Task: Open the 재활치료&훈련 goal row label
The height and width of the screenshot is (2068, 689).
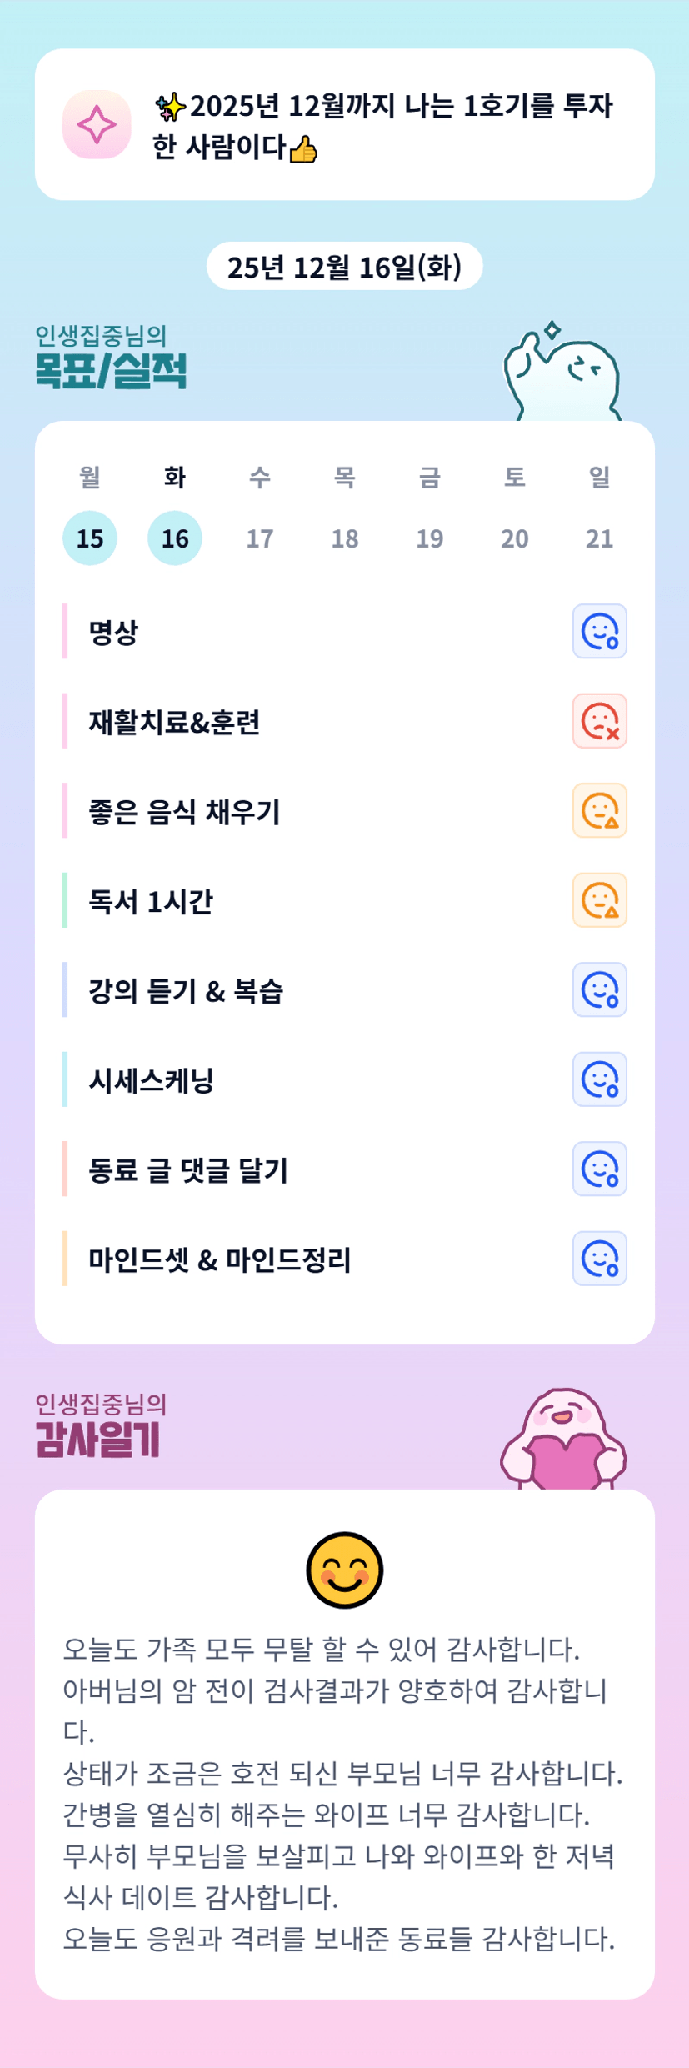Action: point(175,722)
